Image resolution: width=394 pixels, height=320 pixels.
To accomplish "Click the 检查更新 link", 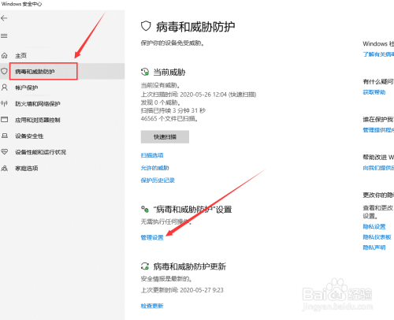I will (x=152, y=306).
